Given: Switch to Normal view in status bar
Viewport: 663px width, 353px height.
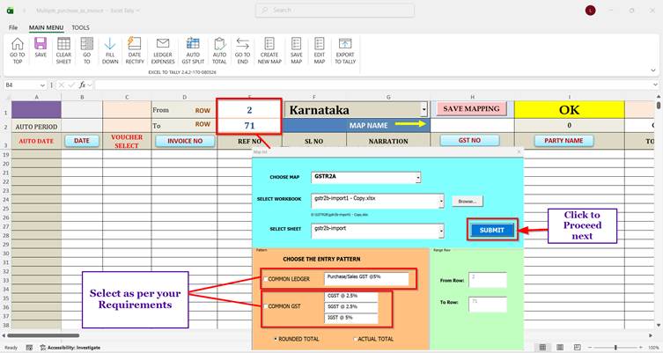Looking at the screenshot, I should click(x=542, y=348).
